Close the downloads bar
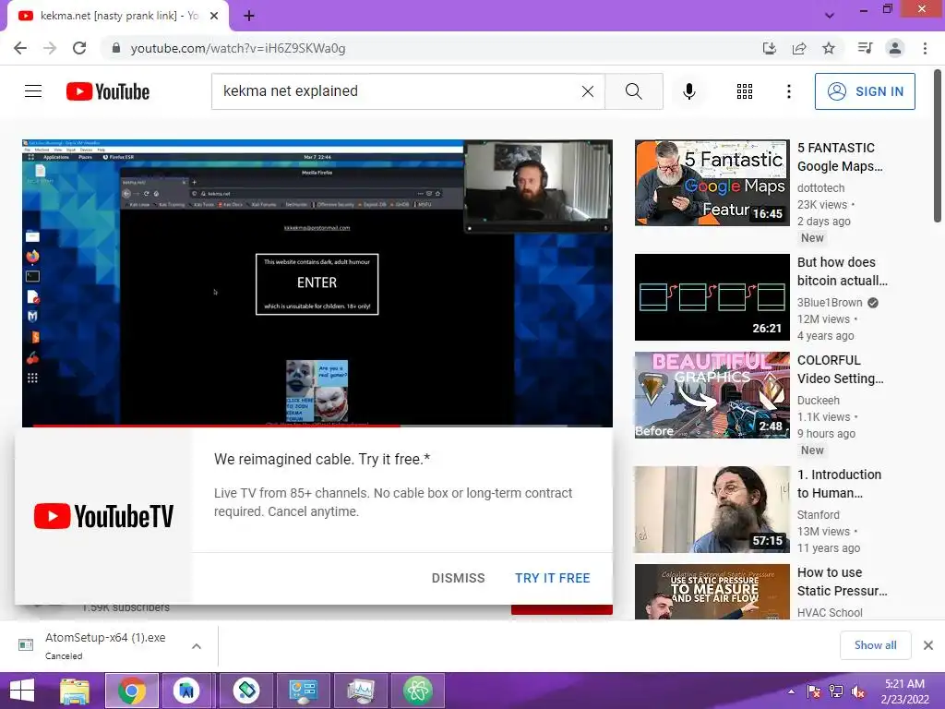Viewport: 945px width, 709px height. pos(928,645)
